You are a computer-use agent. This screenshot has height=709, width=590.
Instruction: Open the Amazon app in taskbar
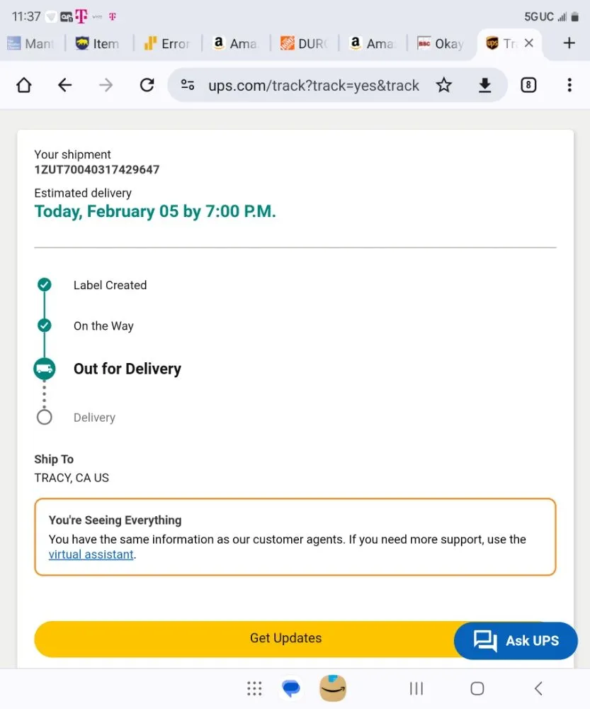point(333,688)
